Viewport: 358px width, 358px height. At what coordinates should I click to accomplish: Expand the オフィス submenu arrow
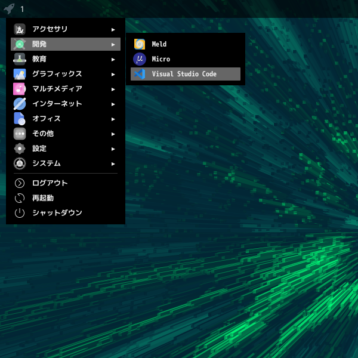pos(113,119)
